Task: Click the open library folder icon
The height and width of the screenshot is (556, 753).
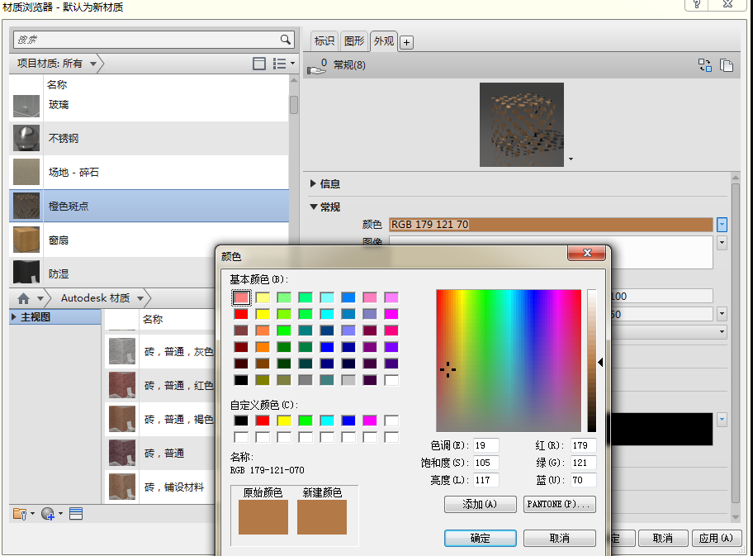Action: pos(21,514)
